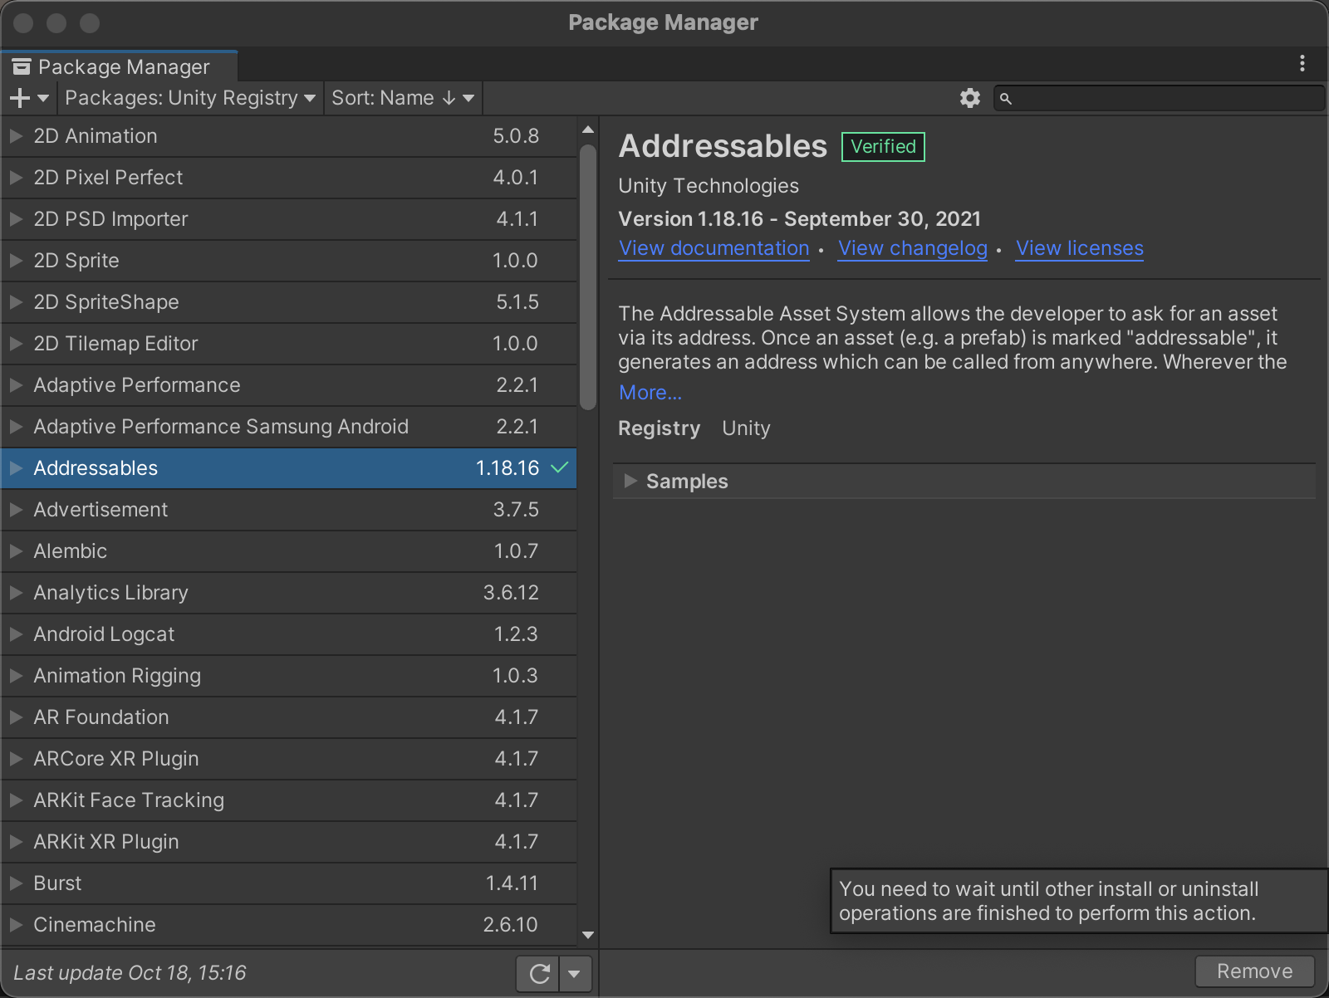The height and width of the screenshot is (998, 1329).
Task: Select the ARKit XR Plugin package
Action: (x=288, y=842)
